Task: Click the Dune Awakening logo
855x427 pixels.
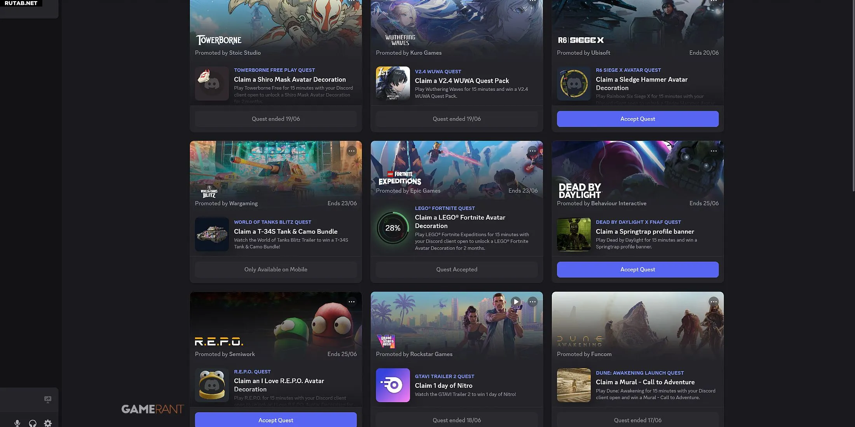Action: tap(579, 341)
